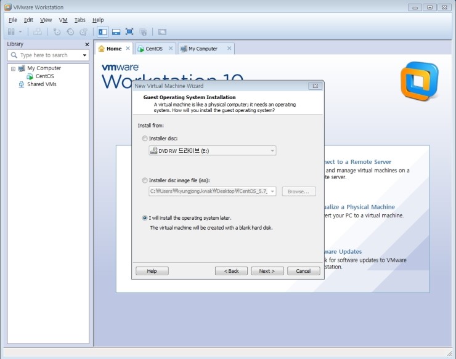
Task: Click the VMware Workstation logo graphic
Action: point(419,81)
